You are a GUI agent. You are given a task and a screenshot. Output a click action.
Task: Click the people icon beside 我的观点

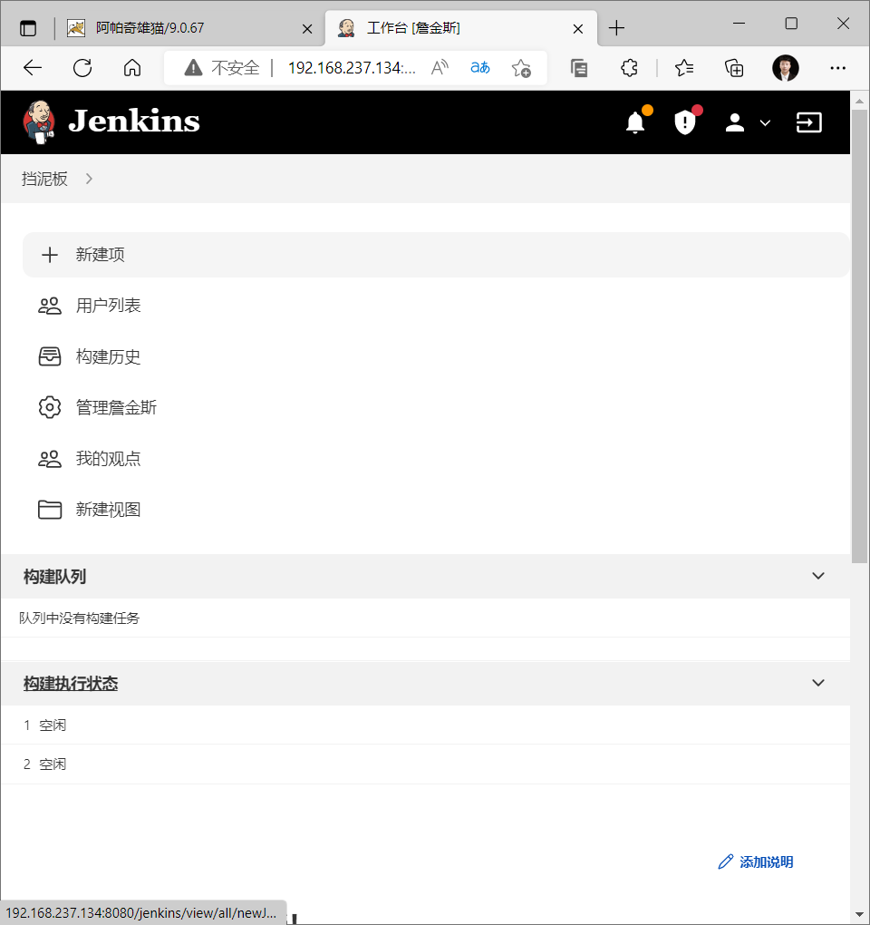tap(50, 459)
